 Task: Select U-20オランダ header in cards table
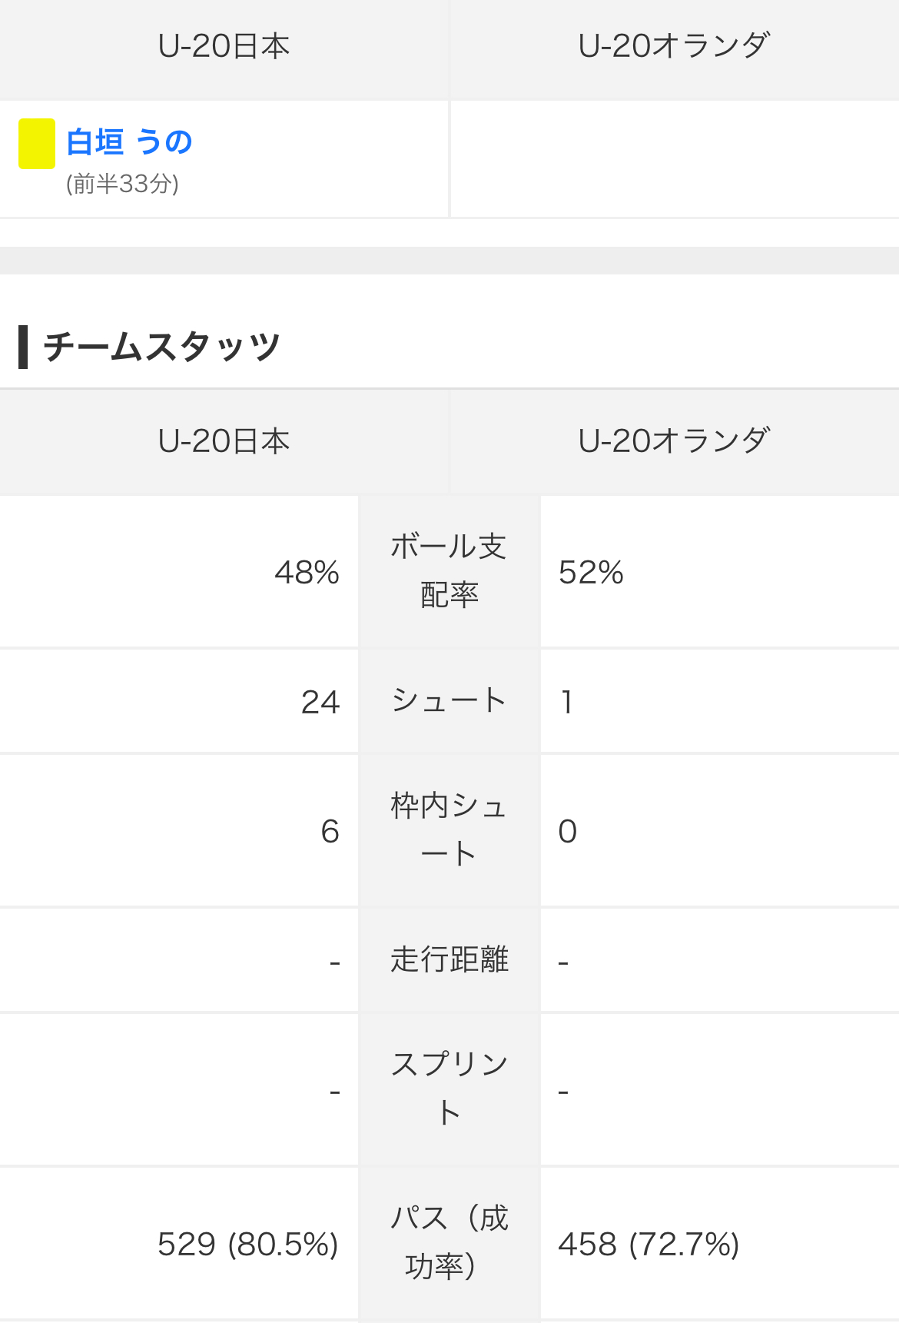(x=674, y=47)
